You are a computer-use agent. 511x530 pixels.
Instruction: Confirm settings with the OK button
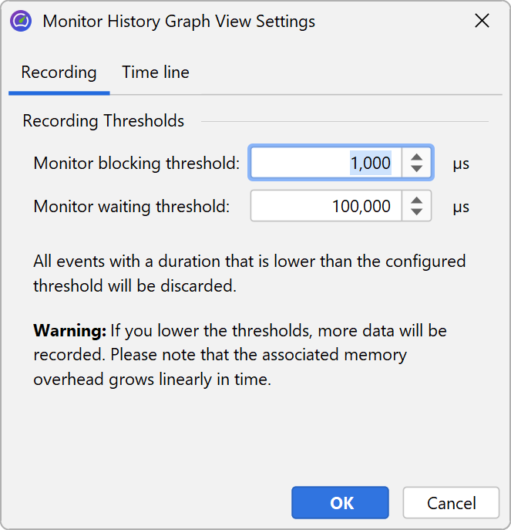341,503
